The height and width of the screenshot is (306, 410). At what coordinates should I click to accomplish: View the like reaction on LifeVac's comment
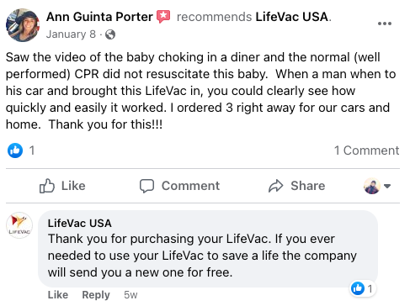362,288
